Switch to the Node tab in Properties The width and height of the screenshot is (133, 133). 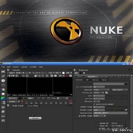(104, 80)
